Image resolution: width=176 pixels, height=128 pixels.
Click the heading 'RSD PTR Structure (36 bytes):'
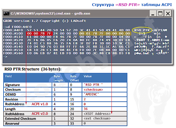(33, 69)
